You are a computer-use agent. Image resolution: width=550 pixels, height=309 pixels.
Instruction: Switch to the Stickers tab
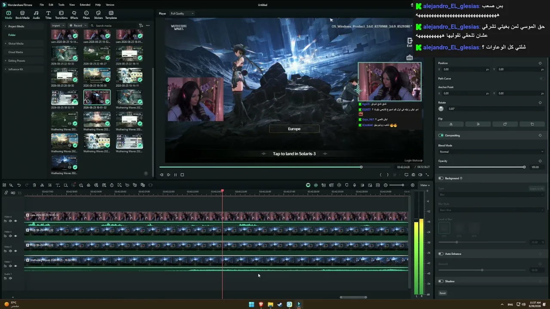[x=98, y=15]
